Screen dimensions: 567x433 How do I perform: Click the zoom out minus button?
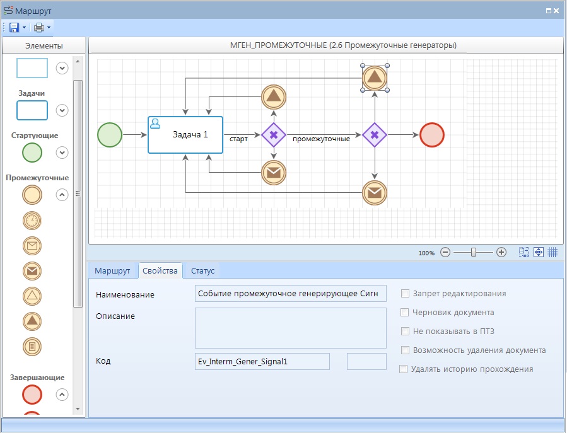coord(445,252)
